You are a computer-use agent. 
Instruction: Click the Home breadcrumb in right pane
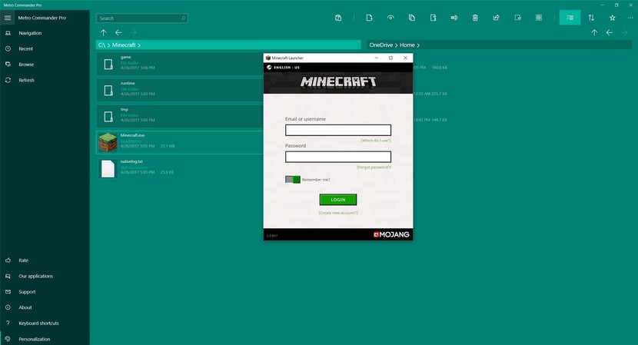407,45
